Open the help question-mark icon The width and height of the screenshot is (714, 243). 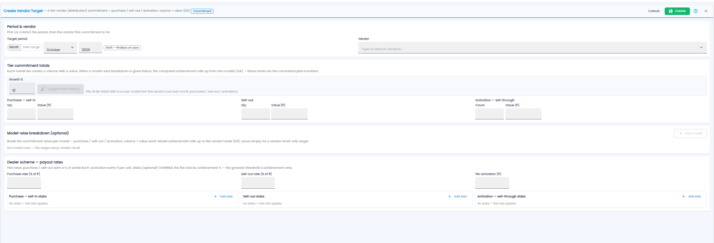pos(695,11)
